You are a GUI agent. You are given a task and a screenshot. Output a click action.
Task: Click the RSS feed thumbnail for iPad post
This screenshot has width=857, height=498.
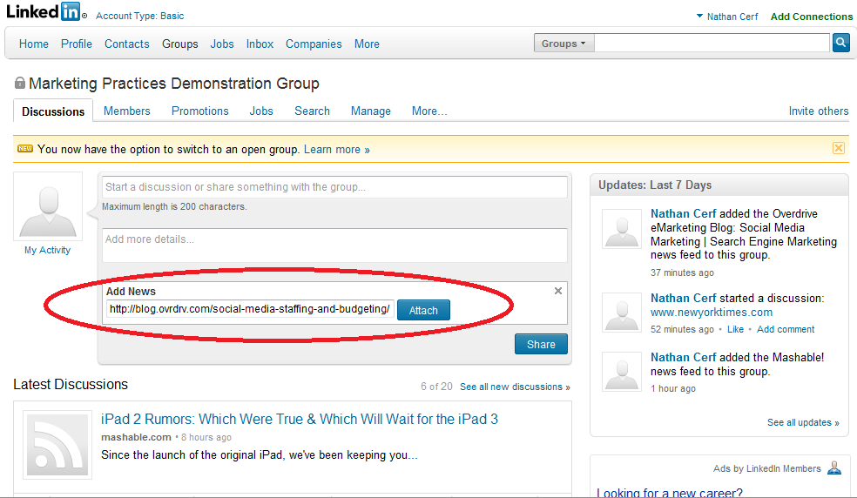coord(57,445)
